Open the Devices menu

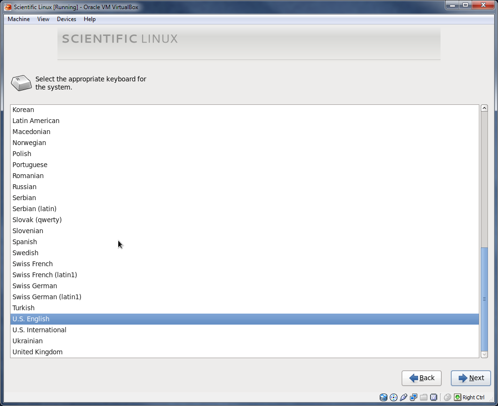click(67, 19)
